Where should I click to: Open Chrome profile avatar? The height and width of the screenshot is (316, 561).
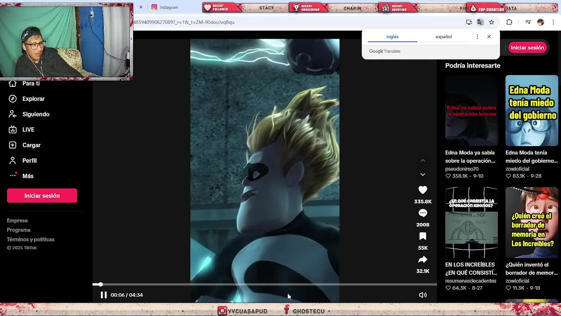[540, 22]
